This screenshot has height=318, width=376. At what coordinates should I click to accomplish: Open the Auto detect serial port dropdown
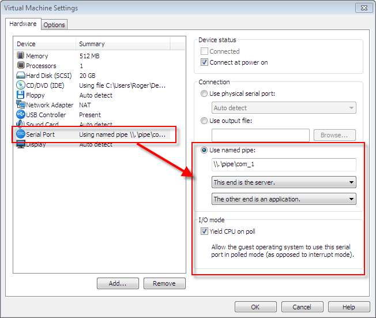click(284, 108)
